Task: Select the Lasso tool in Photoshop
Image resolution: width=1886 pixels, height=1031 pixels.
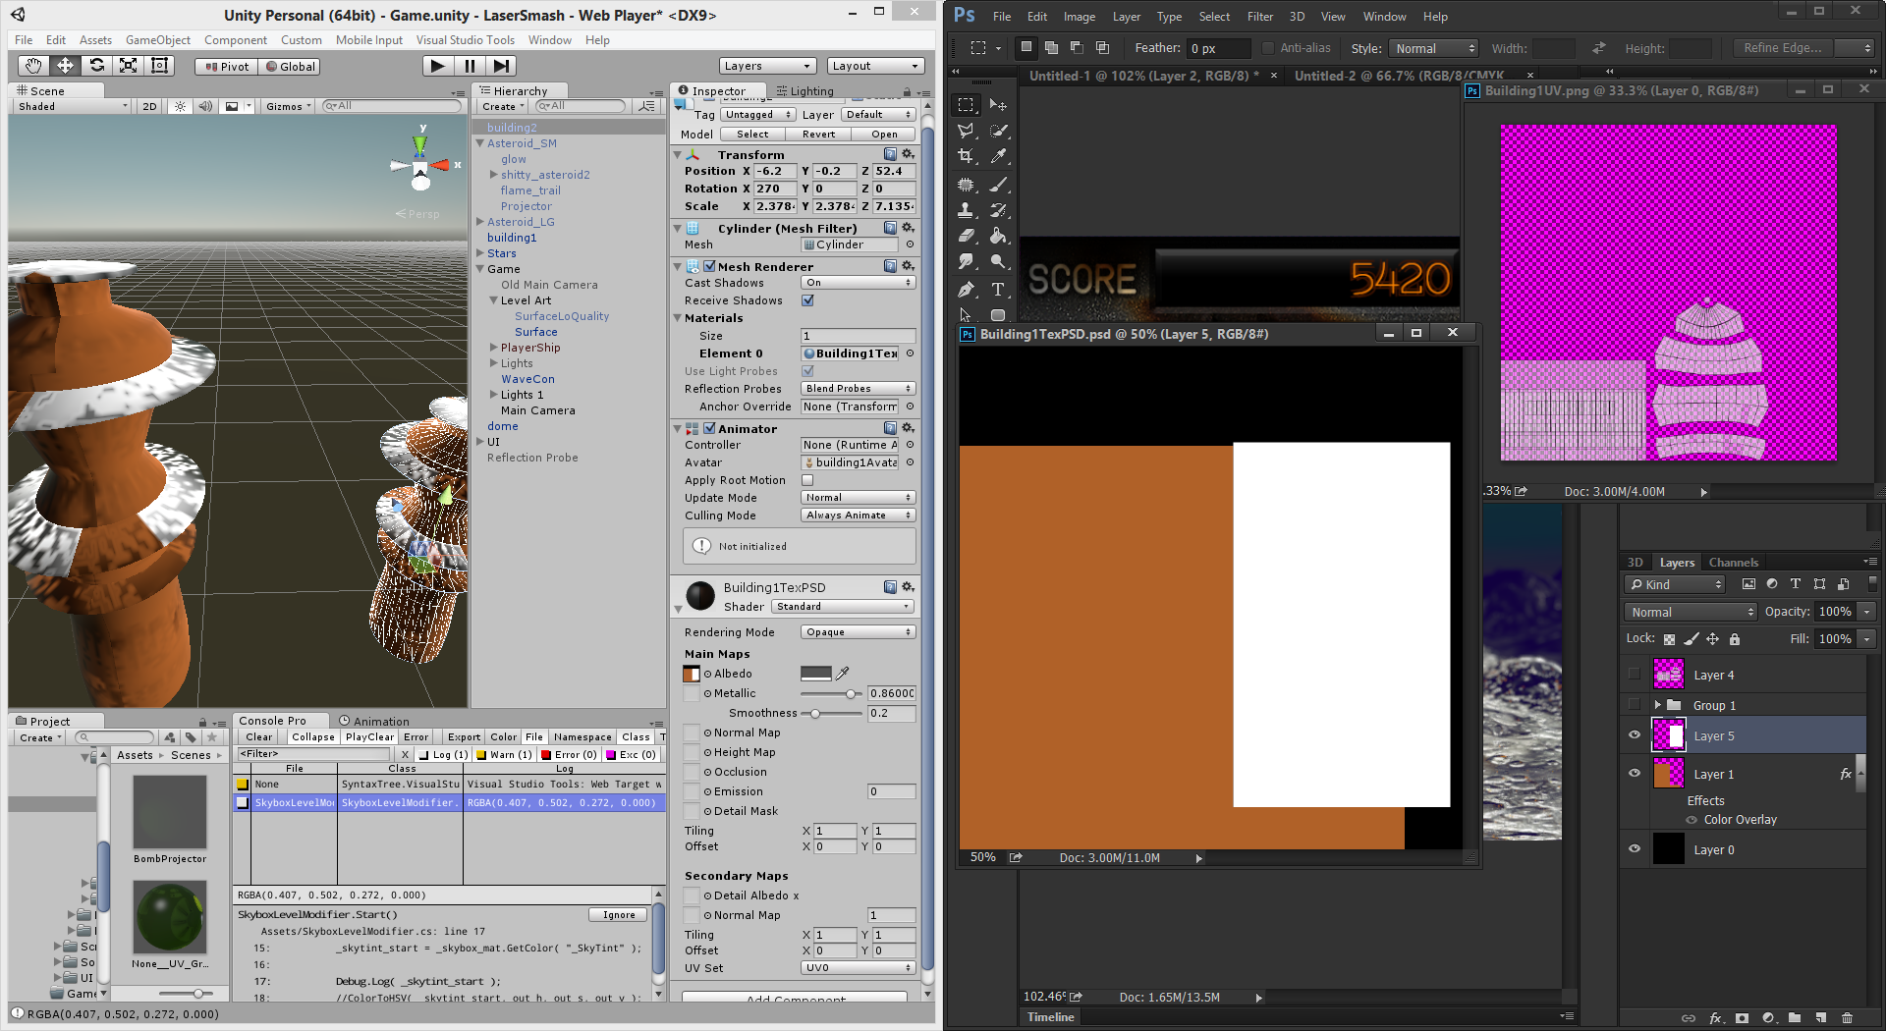Action: (966, 131)
